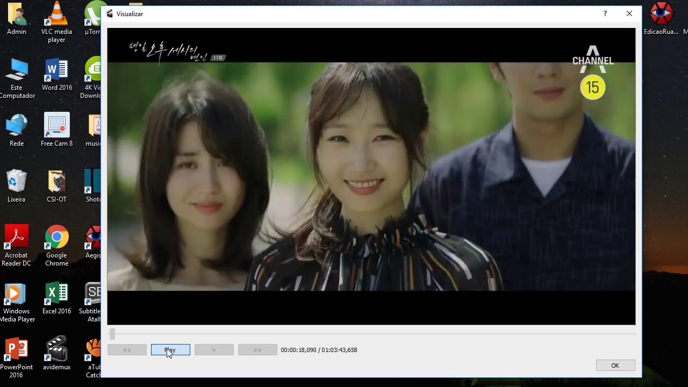The image size is (688, 387).
Task: Open the Lixeira recycle bin
Action: (17, 187)
